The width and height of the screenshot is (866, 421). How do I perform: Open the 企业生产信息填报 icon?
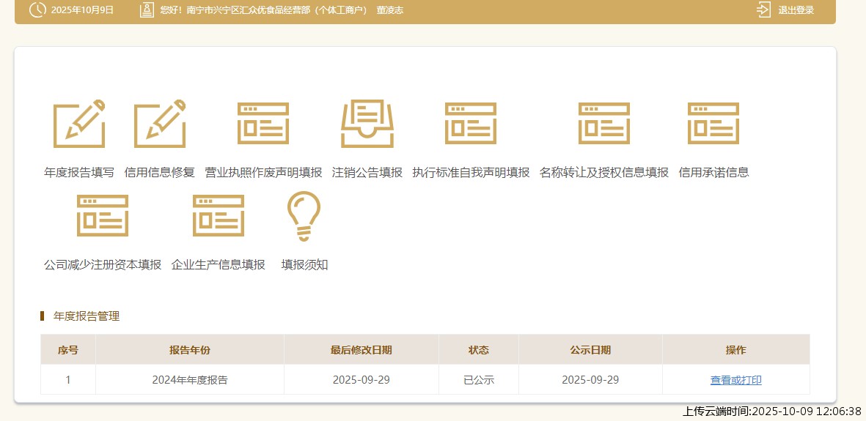tap(219, 216)
